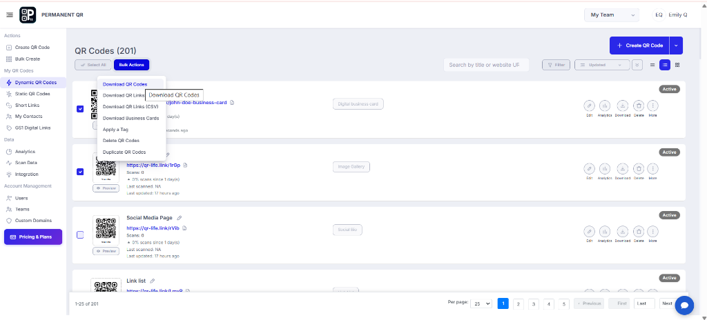
Task: Open My Contacts in sidebar
Action: (28, 117)
